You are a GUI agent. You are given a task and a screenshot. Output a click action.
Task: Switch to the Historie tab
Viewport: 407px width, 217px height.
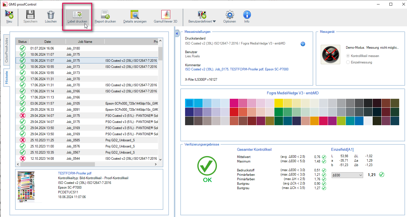coord(7,77)
